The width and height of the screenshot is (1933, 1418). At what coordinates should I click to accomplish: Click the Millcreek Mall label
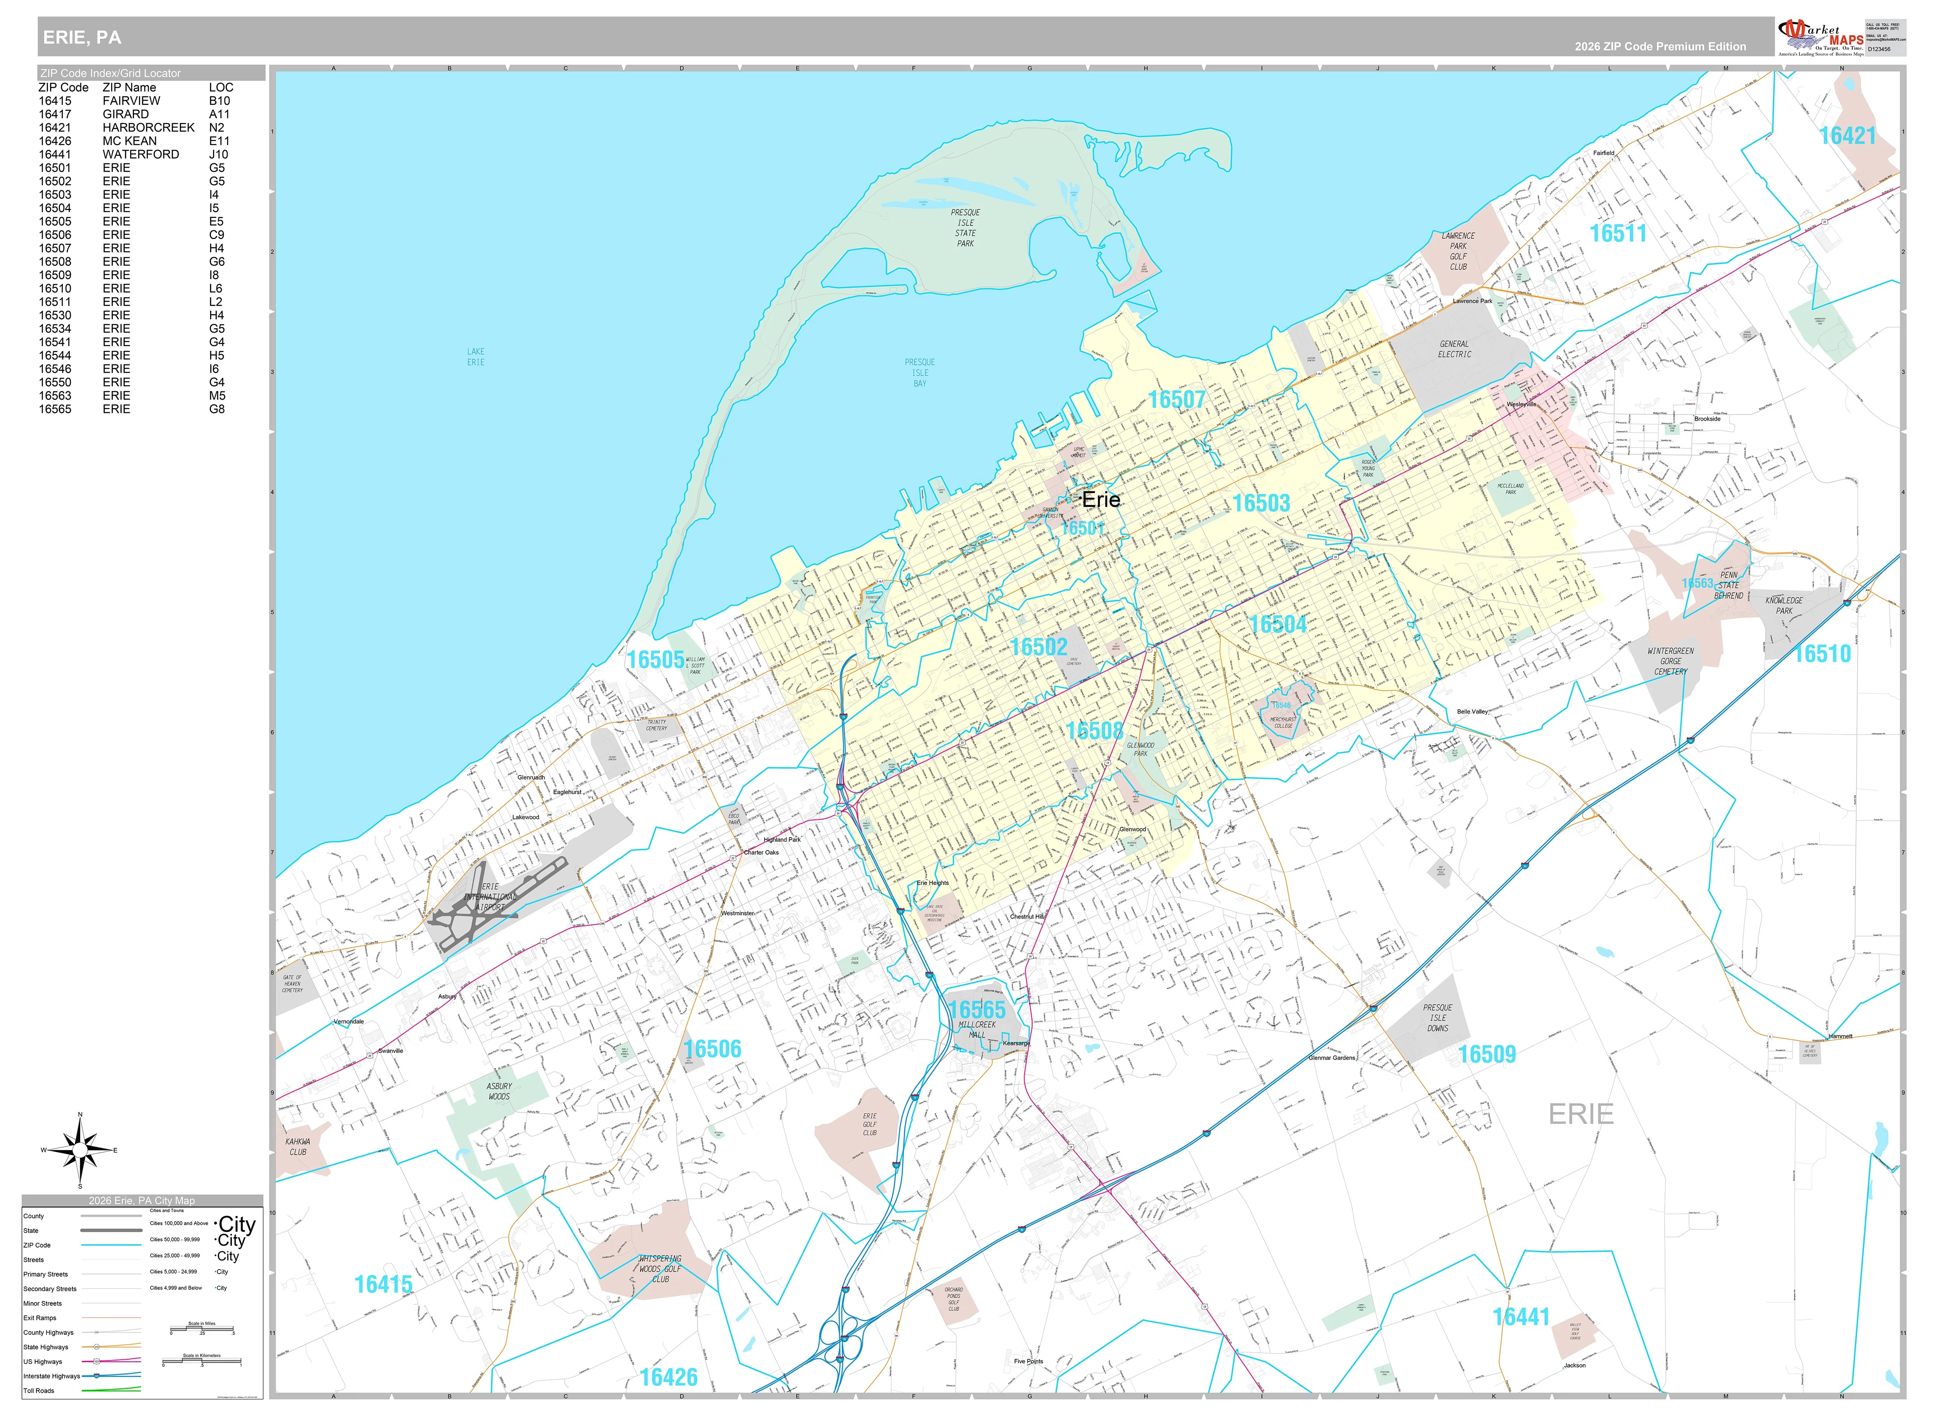tap(977, 1030)
